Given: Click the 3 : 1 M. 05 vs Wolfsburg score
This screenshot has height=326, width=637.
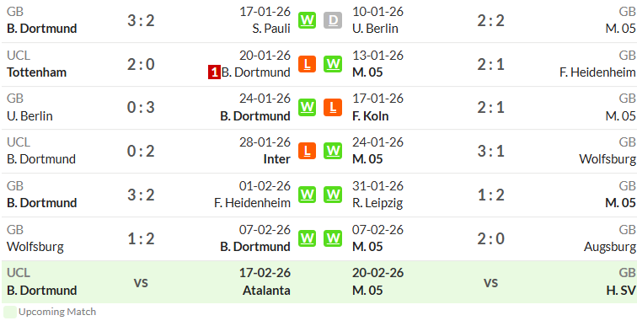Looking at the screenshot, I should pyautogui.click(x=490, y=151).
